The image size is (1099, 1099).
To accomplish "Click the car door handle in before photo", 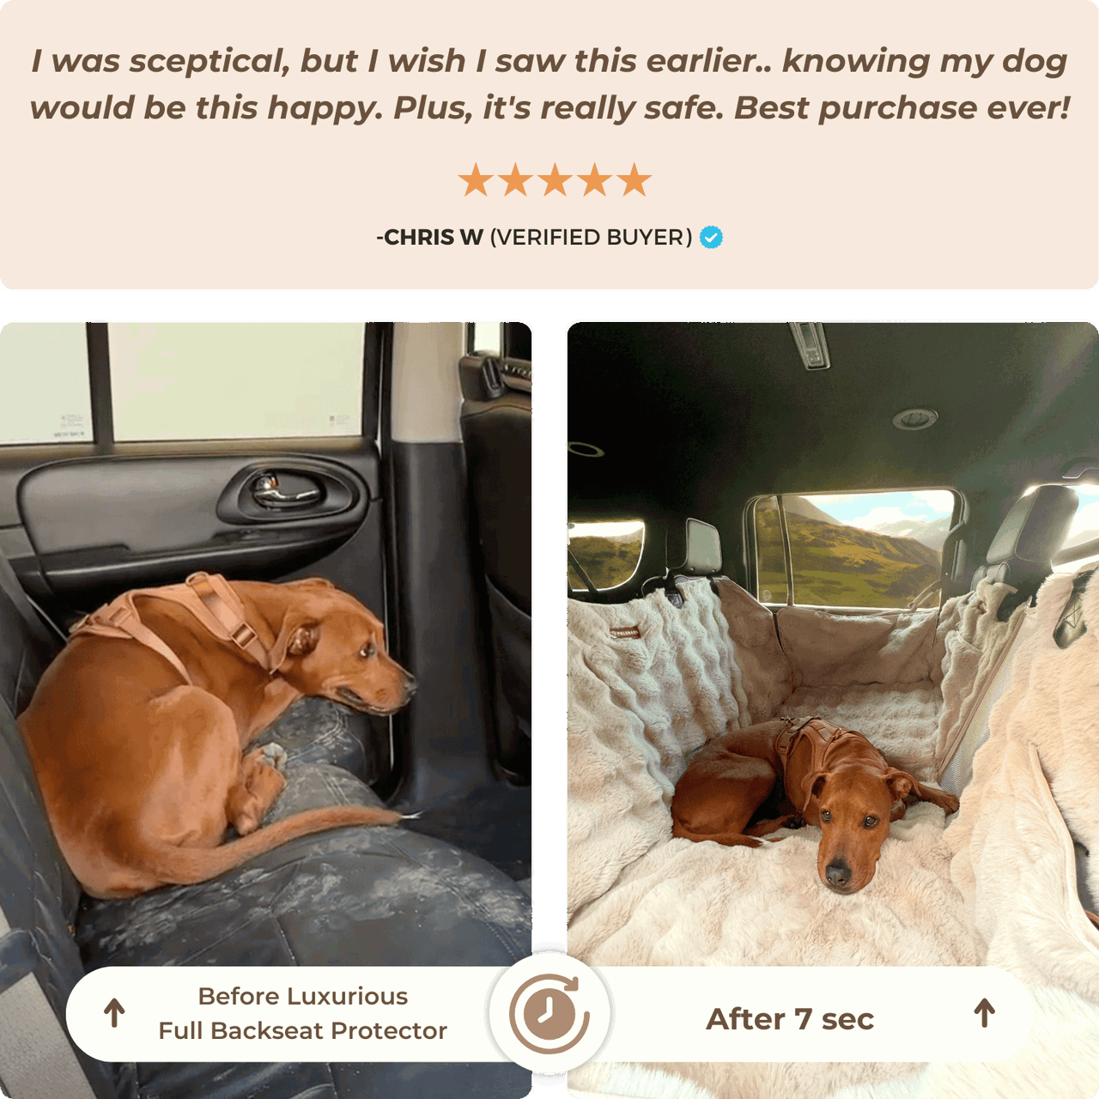I will [x=286, y=490].
